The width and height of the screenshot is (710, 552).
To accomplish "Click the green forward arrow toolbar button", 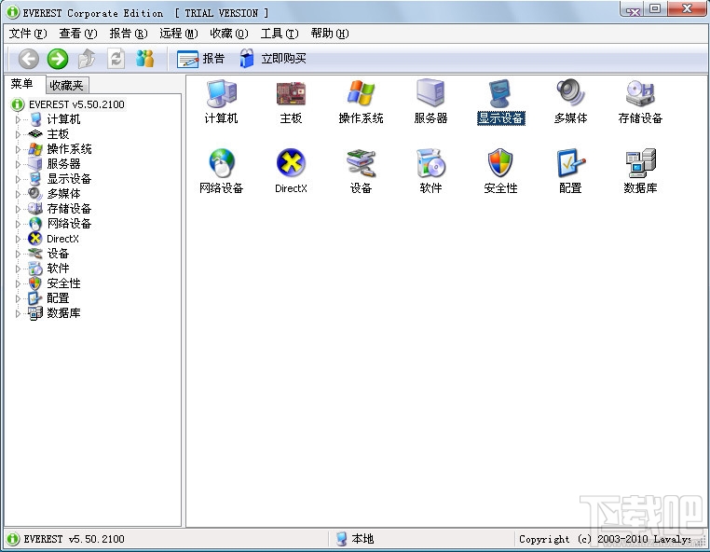I will point(58,59).
